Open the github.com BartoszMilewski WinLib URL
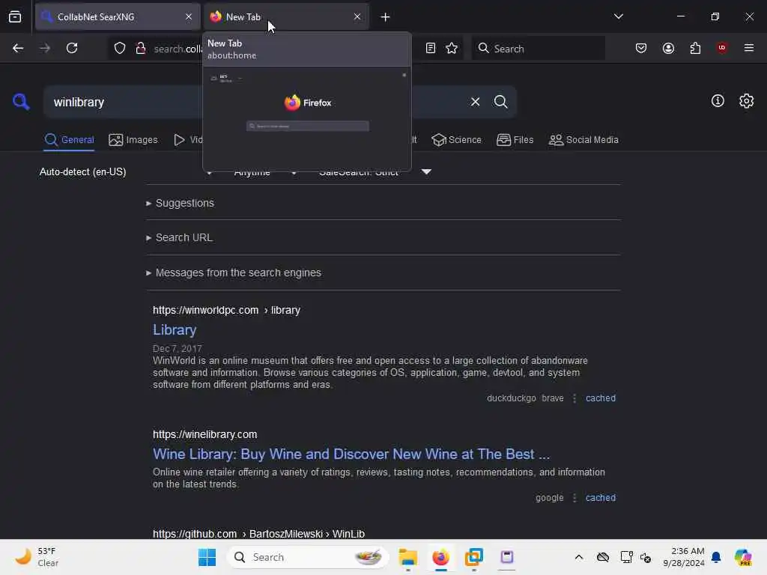 pyautogui.click(x=258, y=533)
